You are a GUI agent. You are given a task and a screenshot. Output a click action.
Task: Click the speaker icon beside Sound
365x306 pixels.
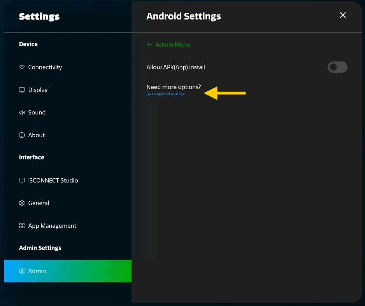pos(22,113)
